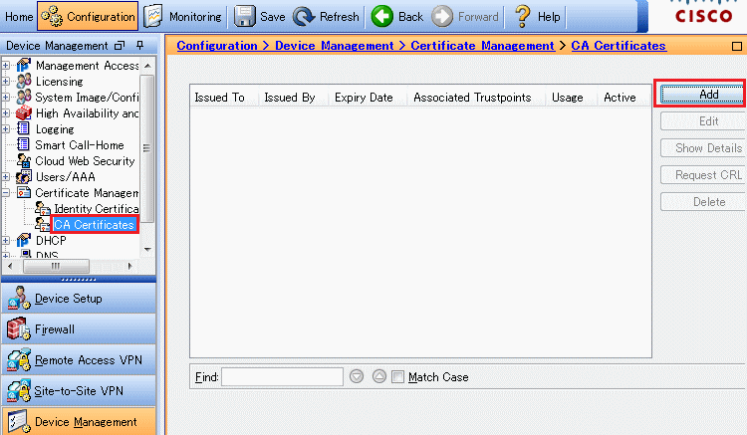Click the tree's vertical scrollbar thumb
Screen dimensions: 747x435
[x=147, y=148]
